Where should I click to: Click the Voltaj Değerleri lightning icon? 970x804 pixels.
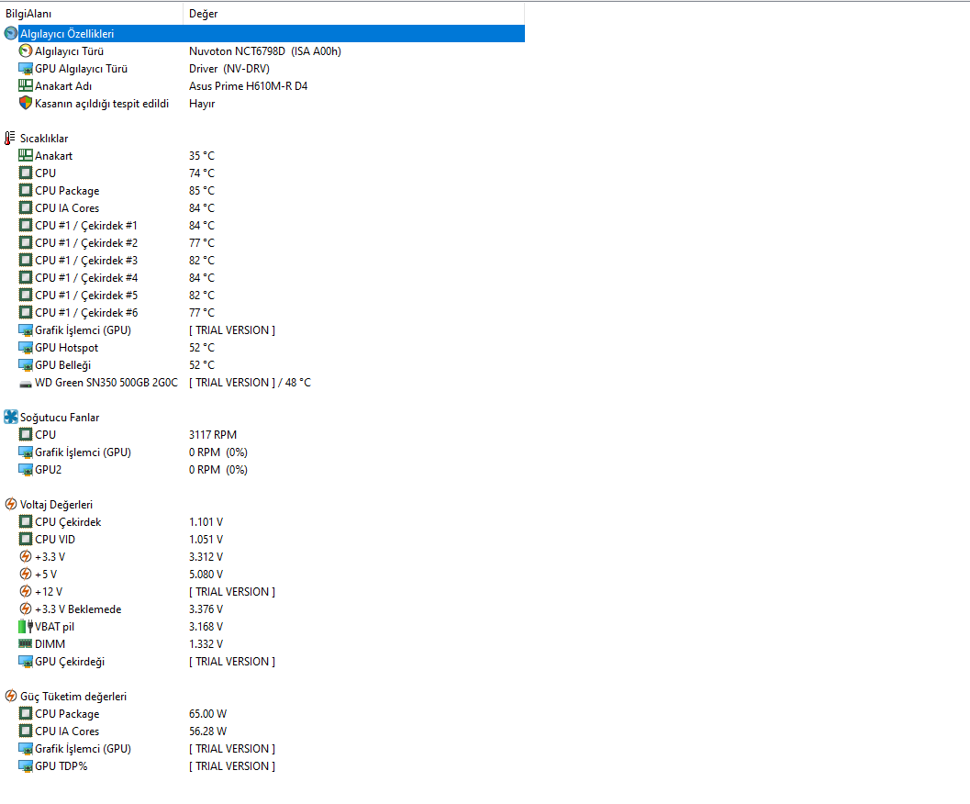pos(10,504)
